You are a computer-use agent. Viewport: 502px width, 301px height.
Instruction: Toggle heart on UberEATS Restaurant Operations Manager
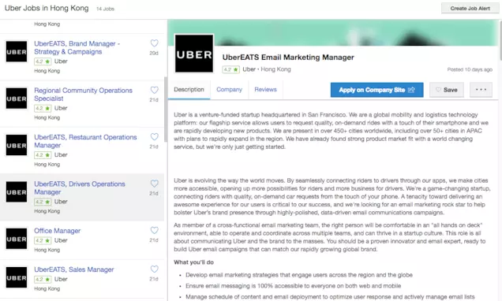(x=155, y=137)
